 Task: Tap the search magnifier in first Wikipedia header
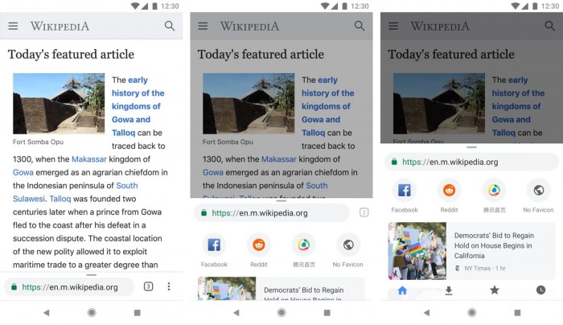point(170,26)
